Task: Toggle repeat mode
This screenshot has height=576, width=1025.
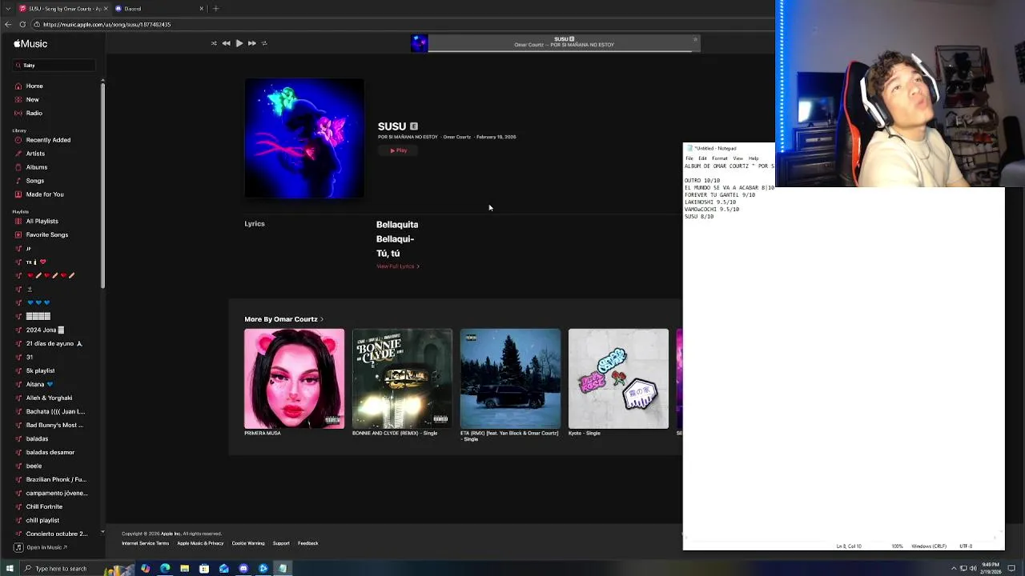Action: tap(264, 43)
